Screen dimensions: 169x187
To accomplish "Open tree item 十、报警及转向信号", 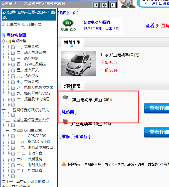I will coord(33,99).
